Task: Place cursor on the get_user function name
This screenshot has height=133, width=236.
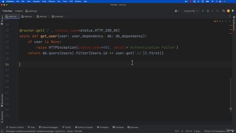Action: click(49, 36)
